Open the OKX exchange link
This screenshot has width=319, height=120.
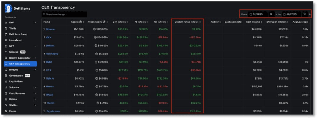pyautogui.click(x=48, y=38)
